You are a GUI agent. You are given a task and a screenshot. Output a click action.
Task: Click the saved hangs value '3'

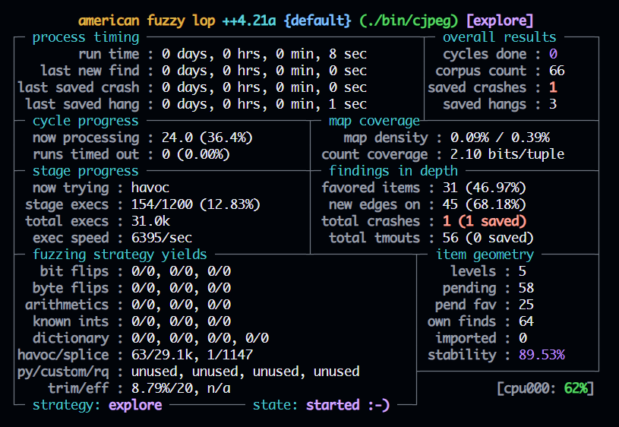553,104
